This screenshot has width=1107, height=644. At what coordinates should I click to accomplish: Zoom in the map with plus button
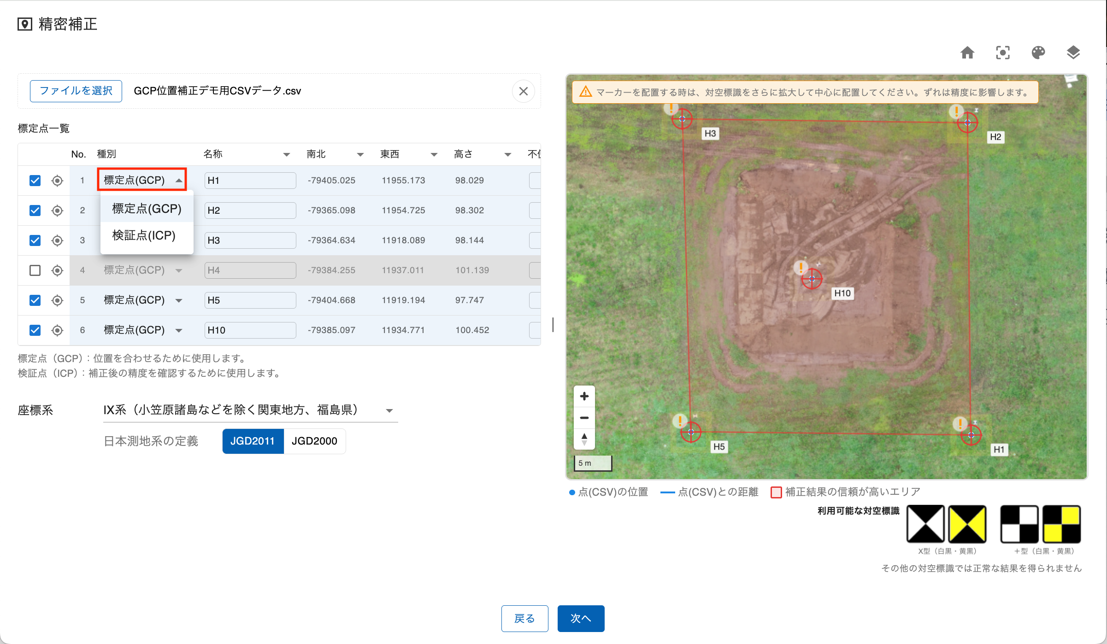[x=584, y=396]
